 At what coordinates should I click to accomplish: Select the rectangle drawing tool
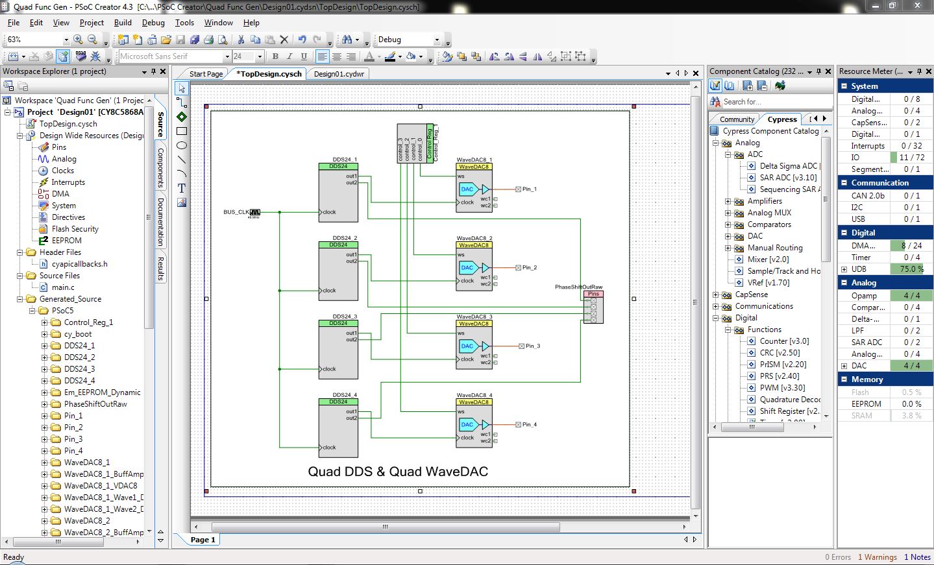click(182, 131)
